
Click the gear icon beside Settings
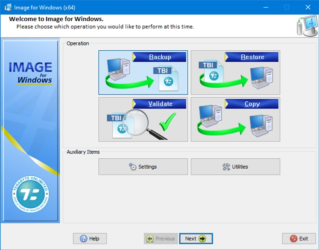(132, 167)
